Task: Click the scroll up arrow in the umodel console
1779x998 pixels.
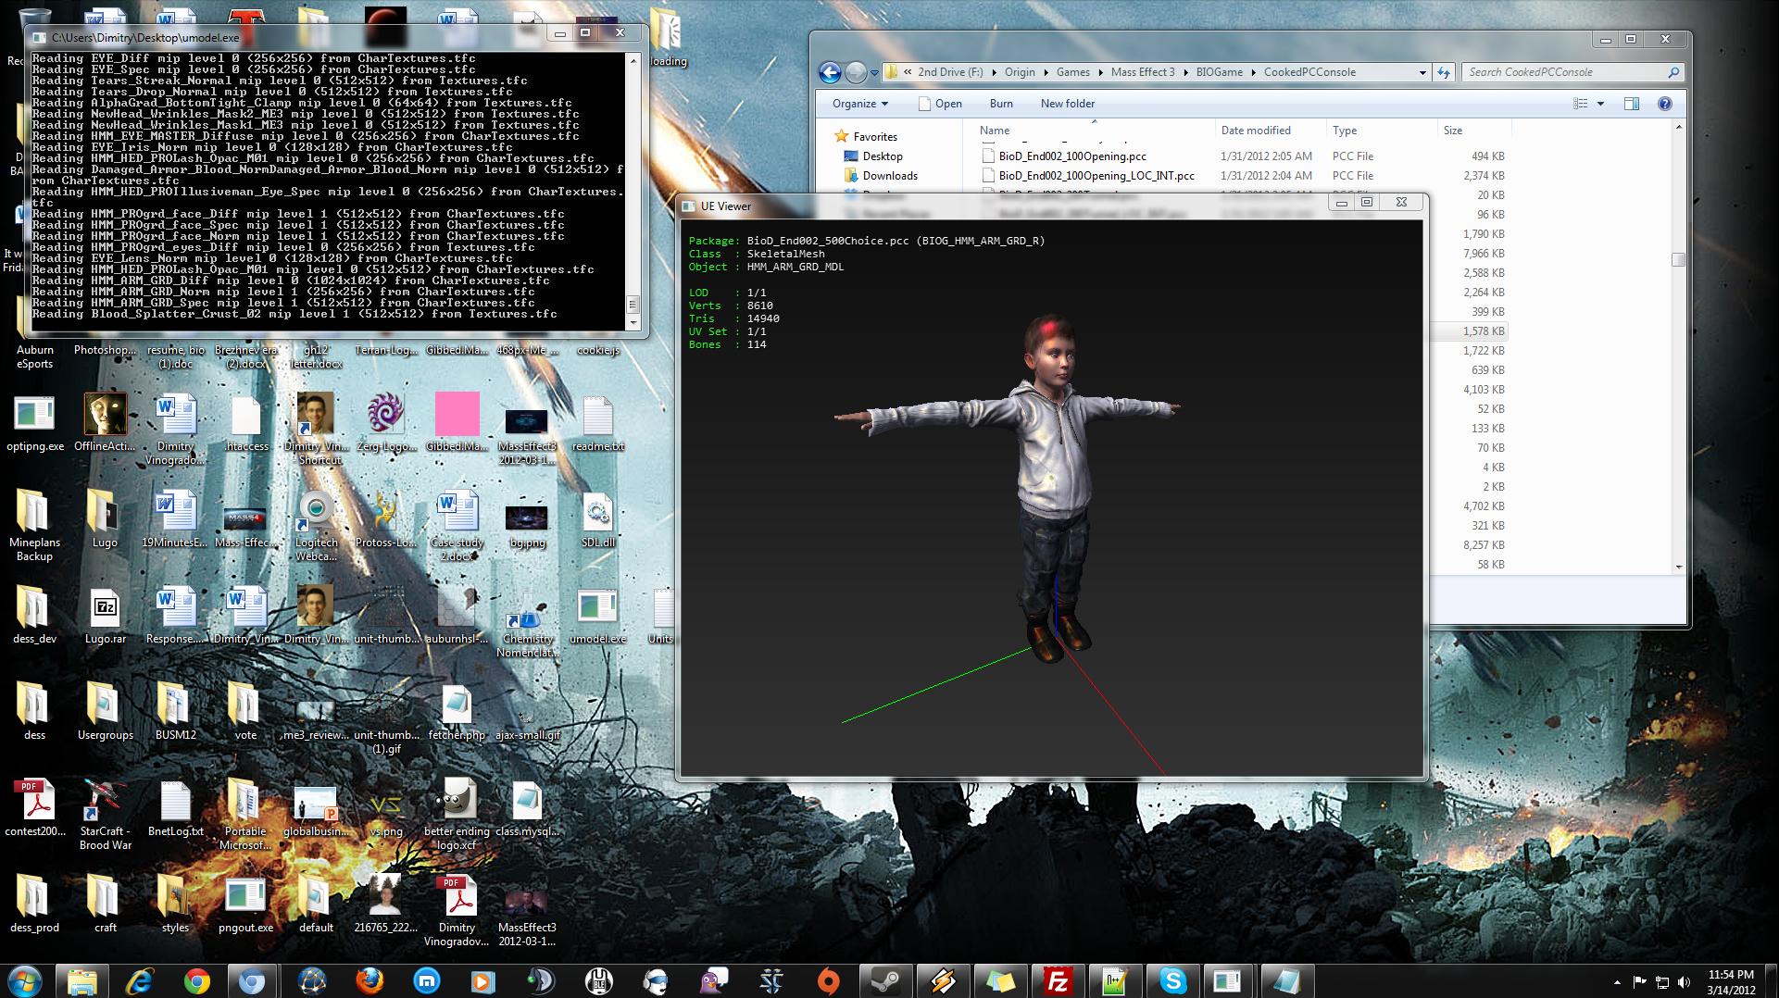Action: [x=633, y=60]
